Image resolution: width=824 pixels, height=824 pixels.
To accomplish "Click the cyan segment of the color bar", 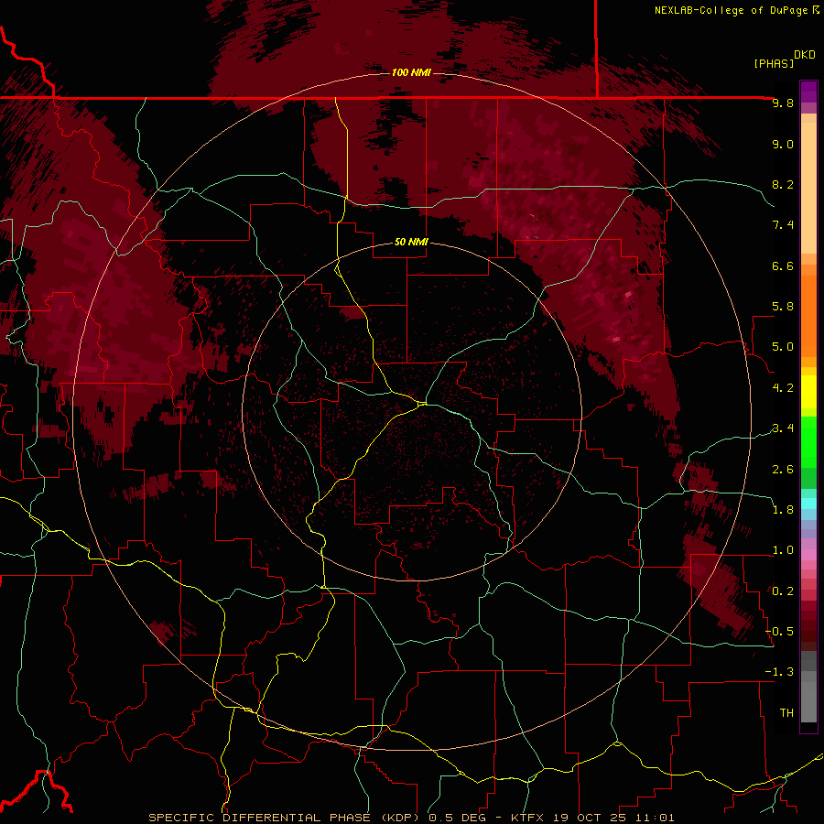I will pyautogui.click(x=808, y=504).
